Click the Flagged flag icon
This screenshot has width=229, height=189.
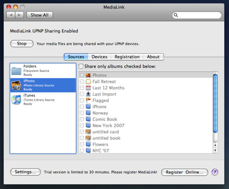[x=88, y=100]
